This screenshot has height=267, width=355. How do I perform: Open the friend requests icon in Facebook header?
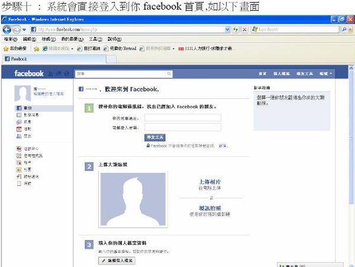pyautogui.click(x=50, y=73)
